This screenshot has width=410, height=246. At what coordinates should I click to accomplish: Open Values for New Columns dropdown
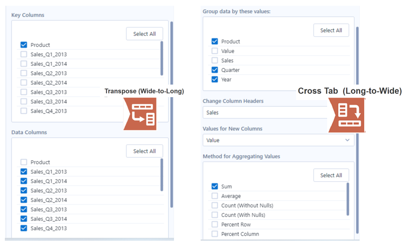(279, 140)
